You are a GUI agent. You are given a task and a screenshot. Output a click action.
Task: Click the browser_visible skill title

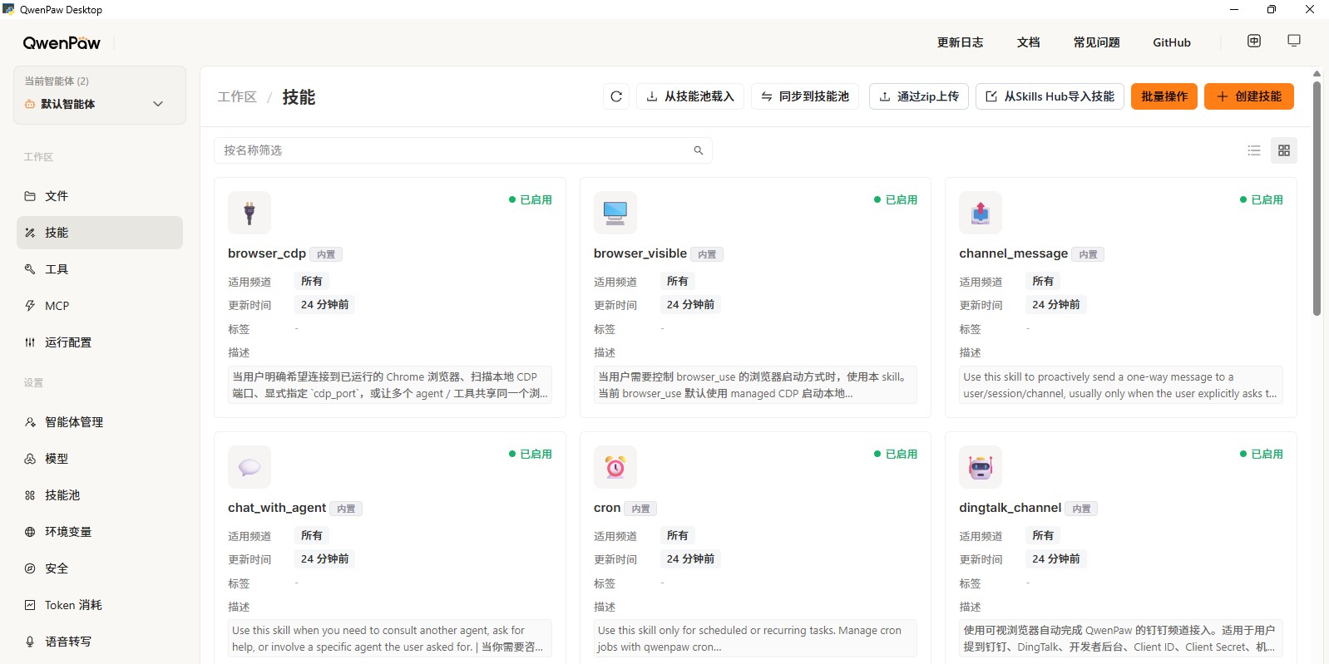(640, 253)
